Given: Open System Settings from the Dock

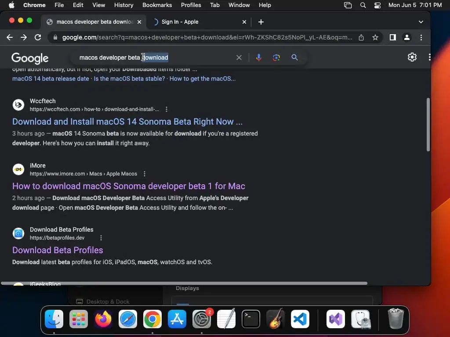Looking at the screenshot, I should 202,319.
